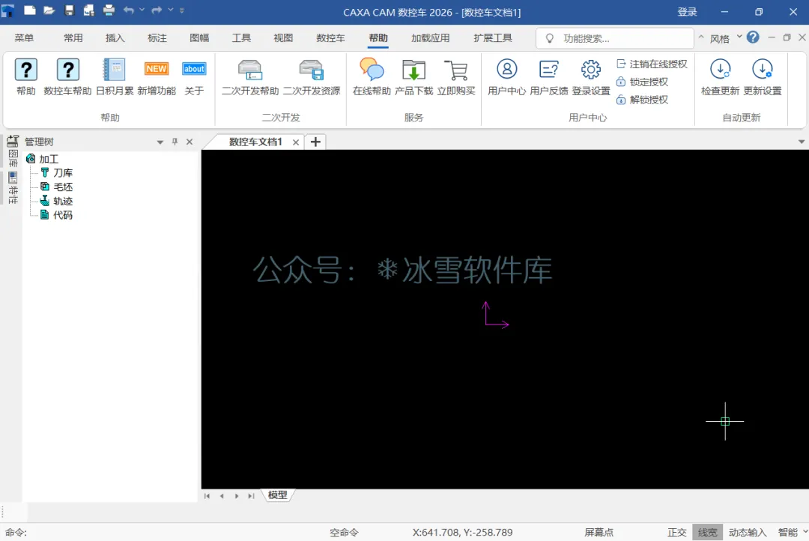Open the 风格 style dropdown
Screen dimensions: 809x541
point(725,38)
